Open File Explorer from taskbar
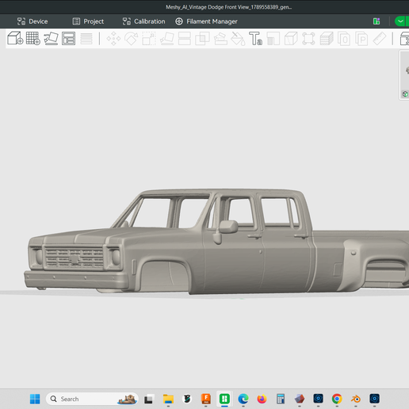The height and width of the screenshot is (409, 409). pos(168,399)
